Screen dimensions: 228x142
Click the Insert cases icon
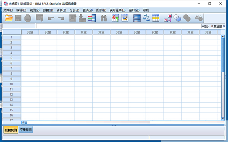click(x=115, y=18)
